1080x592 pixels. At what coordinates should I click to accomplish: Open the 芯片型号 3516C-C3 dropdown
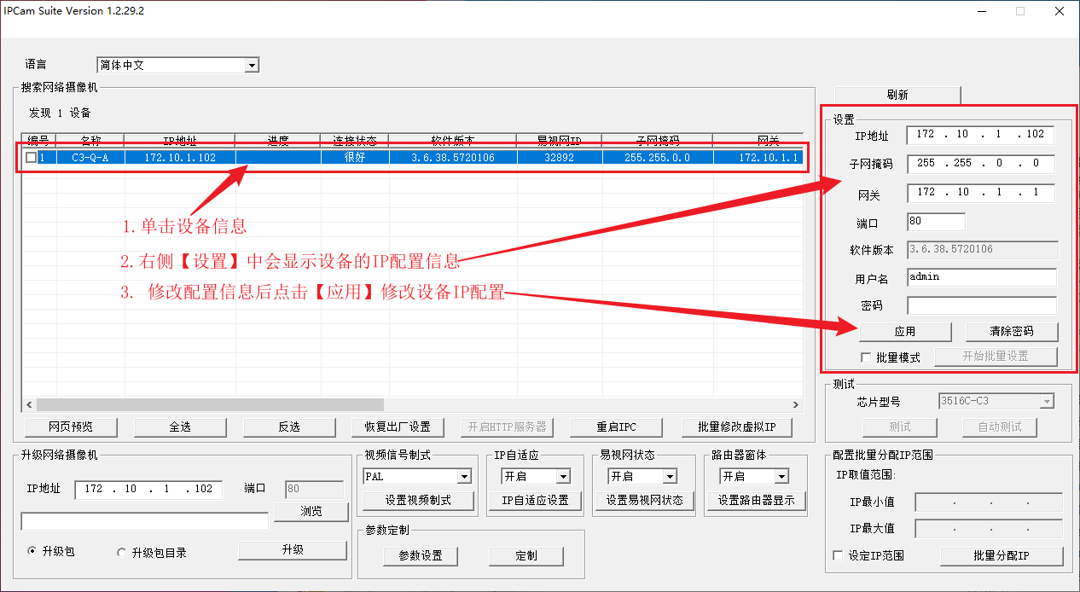(x=996, y=401)
